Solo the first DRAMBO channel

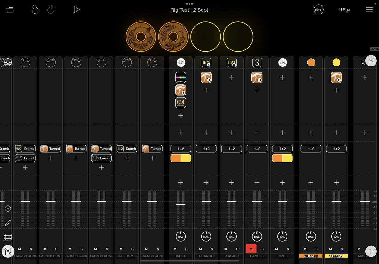point(212,249)
